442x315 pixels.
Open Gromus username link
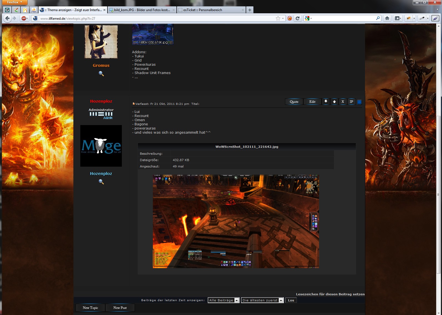(101, 65)
